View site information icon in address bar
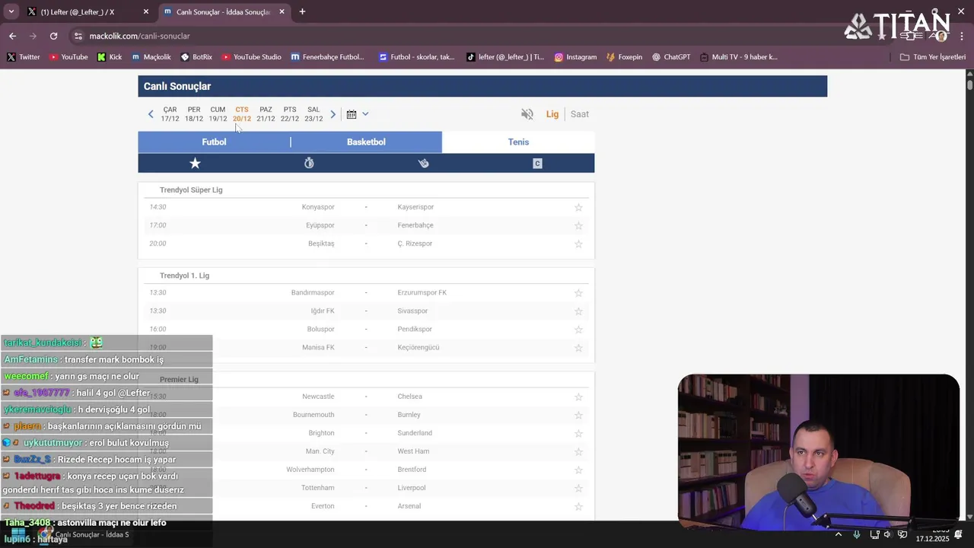 click(78, 36)
